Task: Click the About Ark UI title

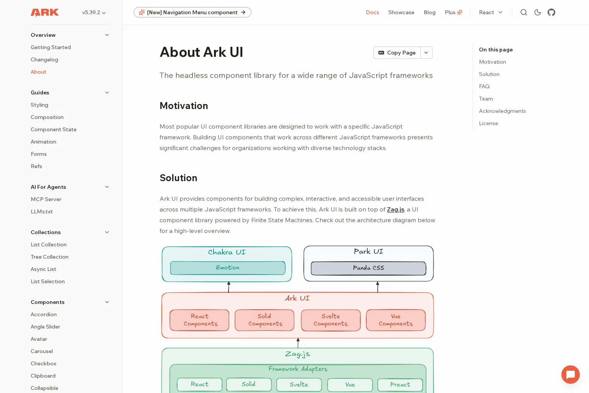Action: (x=201, y=52)
